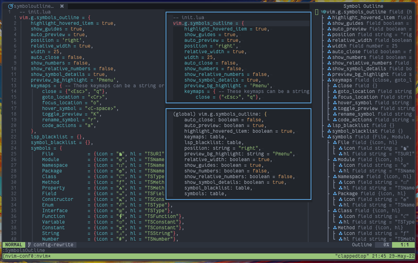The height and width of the screenshot is (263, 418).
Task: Collapse the Module node in outline
Action: coord(335,159)
